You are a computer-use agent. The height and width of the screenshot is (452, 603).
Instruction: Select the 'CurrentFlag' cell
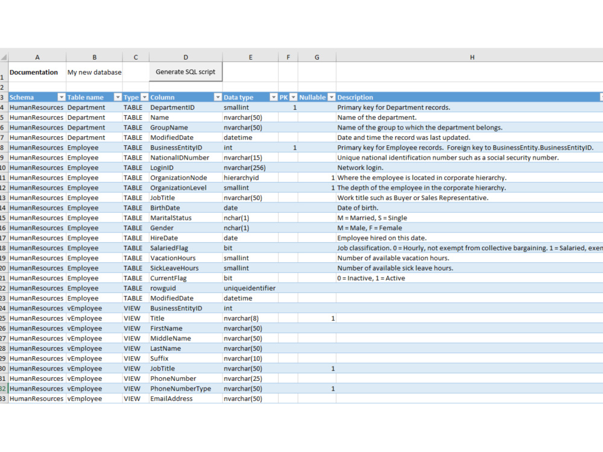(x=186, y=278)
